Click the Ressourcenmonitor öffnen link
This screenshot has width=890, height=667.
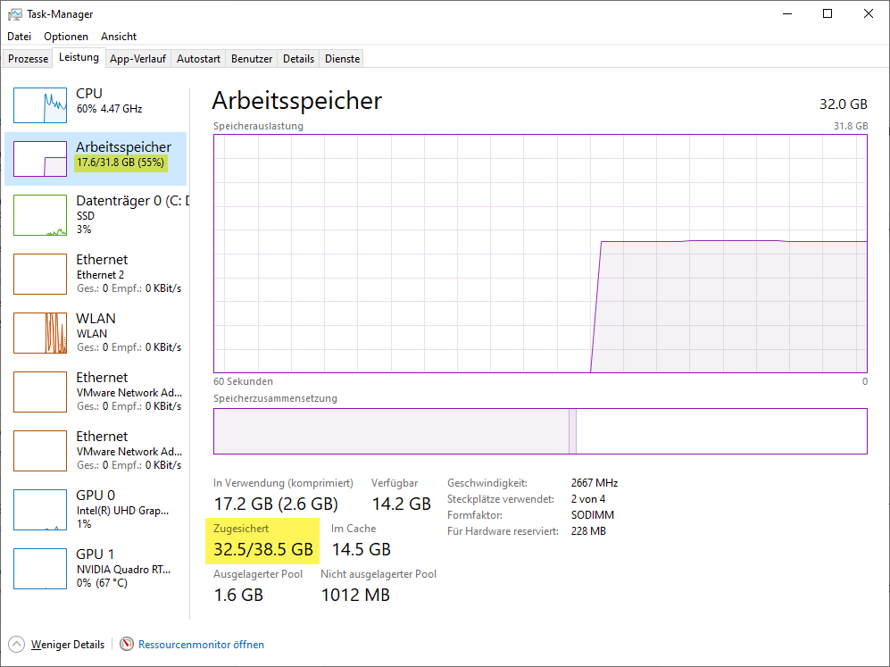(201, 644)
